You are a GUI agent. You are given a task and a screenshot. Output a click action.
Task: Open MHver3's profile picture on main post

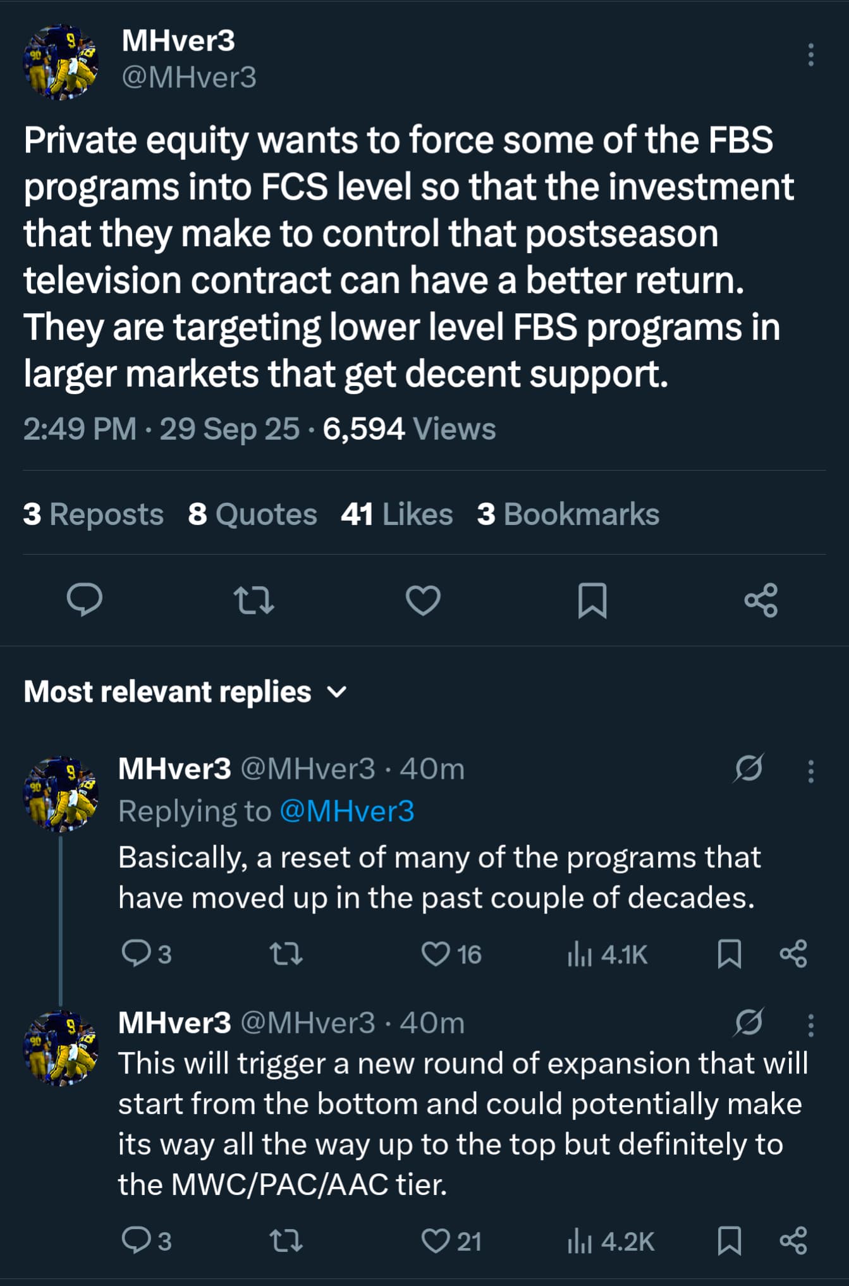(x=61, y=62)
